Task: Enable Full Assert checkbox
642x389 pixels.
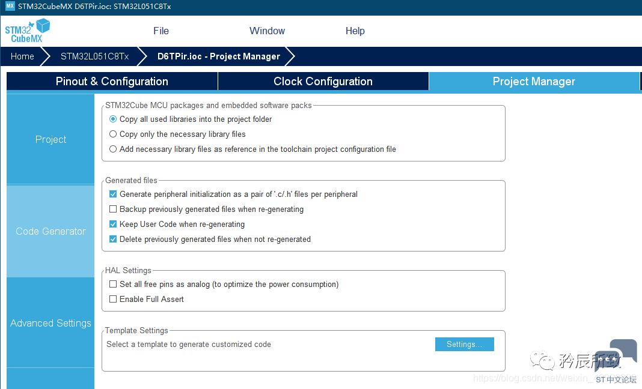Action: (x=113, y=299)
